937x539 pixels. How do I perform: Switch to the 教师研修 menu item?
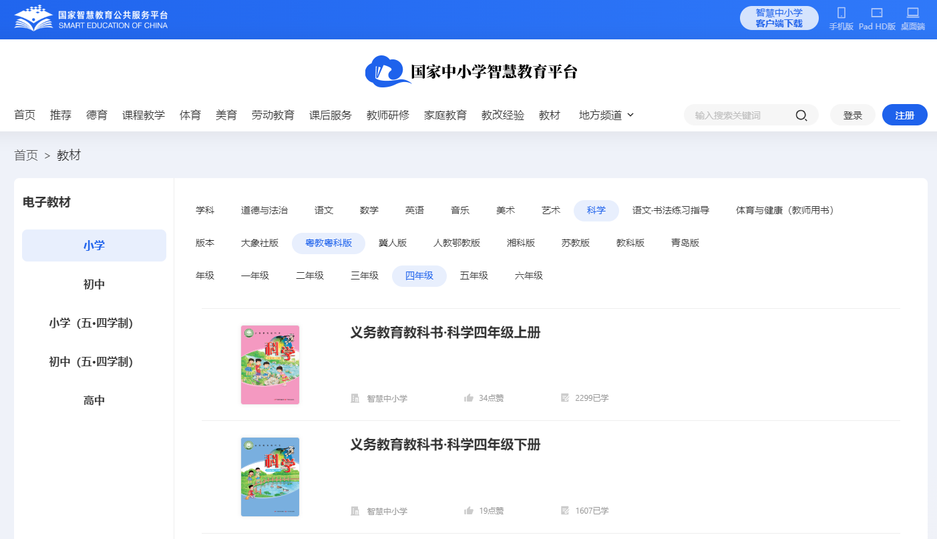click(387, 115)
